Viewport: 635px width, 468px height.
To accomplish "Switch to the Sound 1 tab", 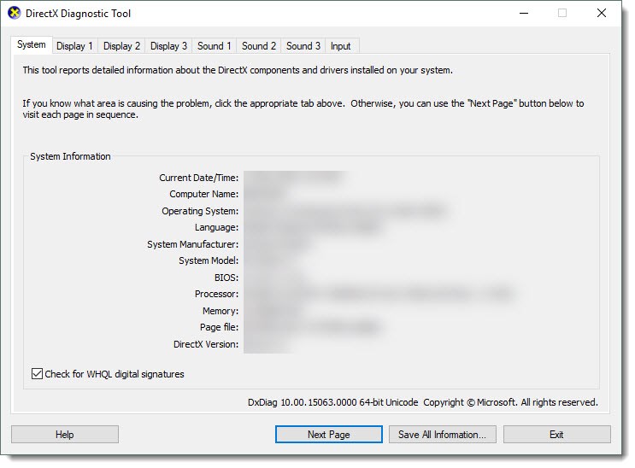I will click(215, 46).
